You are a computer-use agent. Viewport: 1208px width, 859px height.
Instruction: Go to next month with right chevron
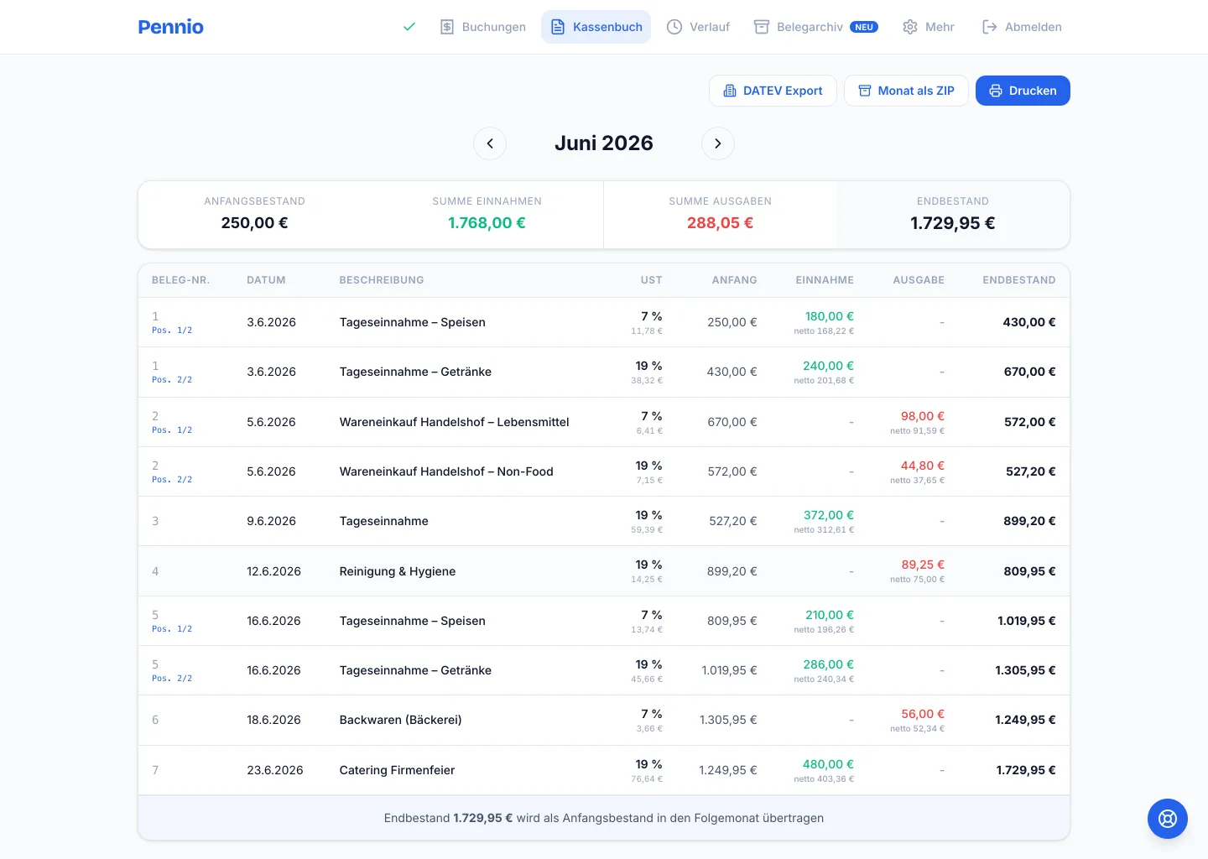(718, 143)
